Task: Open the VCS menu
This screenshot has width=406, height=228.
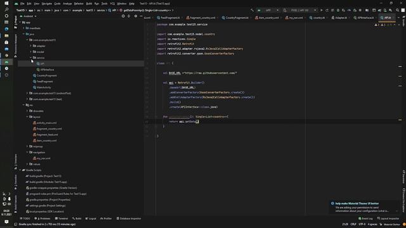Action: coord(112,4)
